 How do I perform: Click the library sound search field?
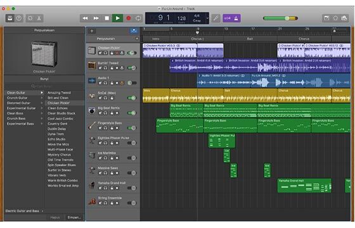click(44, 86)
